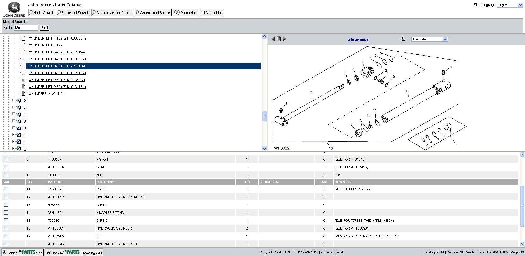Click into the Model search input field

(26, 28)
